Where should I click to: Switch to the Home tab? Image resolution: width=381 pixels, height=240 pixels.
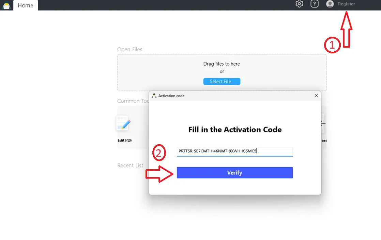click(x=26, y=5)
